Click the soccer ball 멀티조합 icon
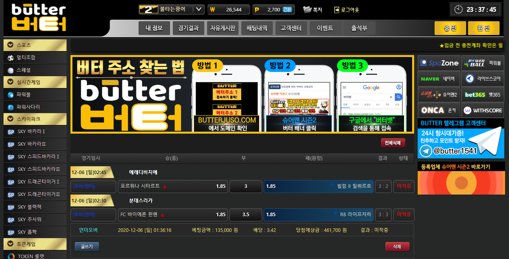The height and width of the screenshot is (259, 509). click(x=11, y=58)
